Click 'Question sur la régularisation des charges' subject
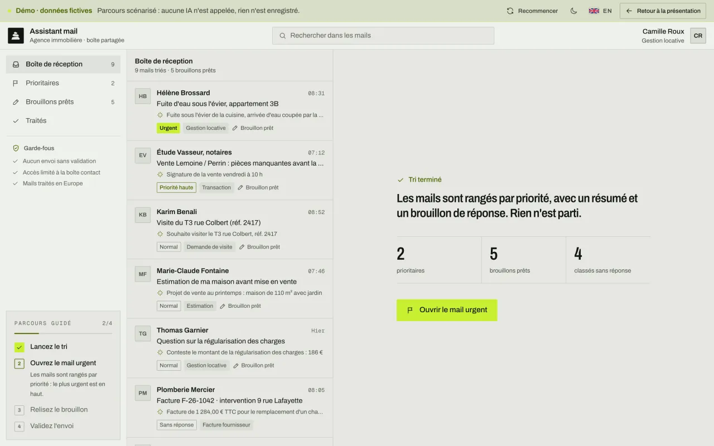Image resolution: width=714 pixels, height=446 pixels. tap(221, 341)
